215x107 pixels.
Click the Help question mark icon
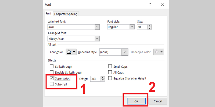tap(150, 5)
